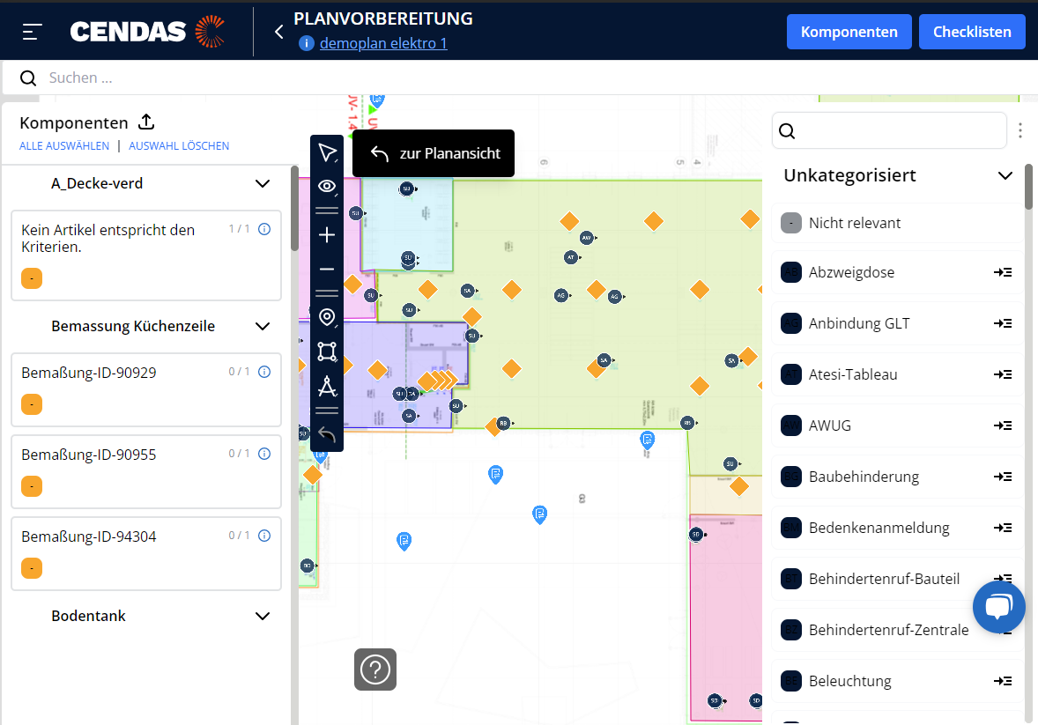
Task: Open the Komponenten button in header
Action: [x=849, y=32]
